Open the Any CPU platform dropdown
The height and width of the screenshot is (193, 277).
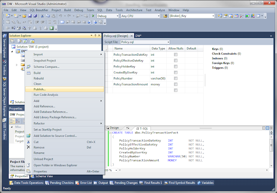[x=158, y=16]
